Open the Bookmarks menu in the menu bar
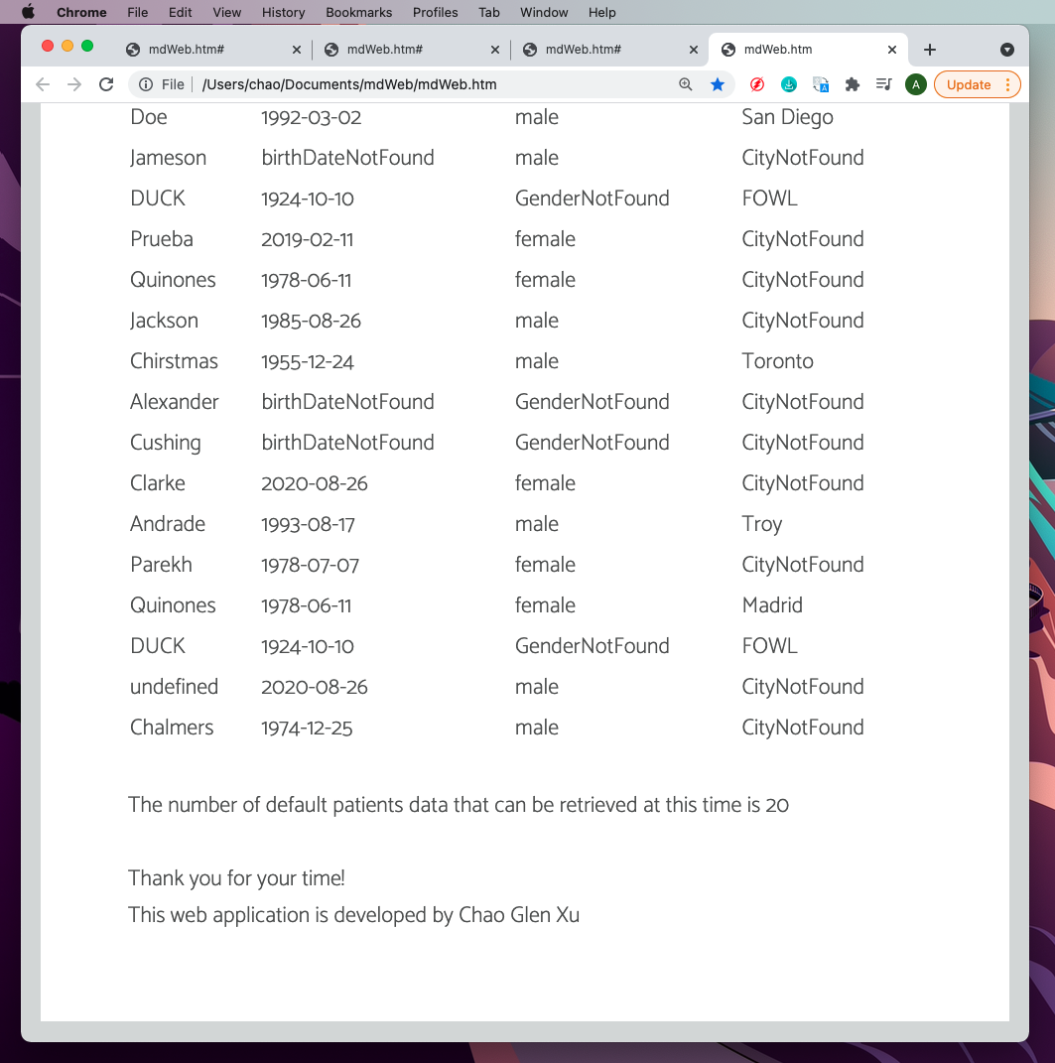This screenshot has width=1055, height=1063. click(x=358, y=12)
